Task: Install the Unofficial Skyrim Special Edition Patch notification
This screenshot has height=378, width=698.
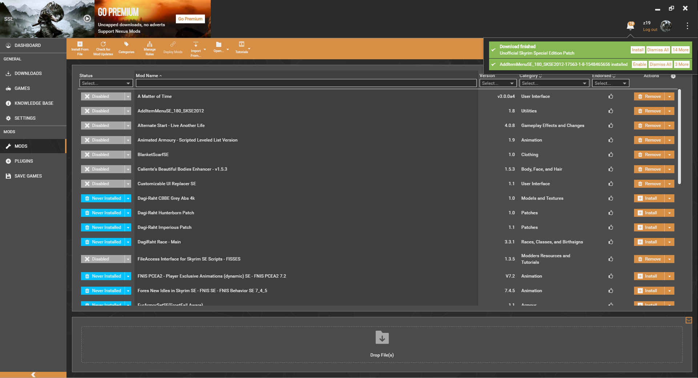Action: [638, 50]
